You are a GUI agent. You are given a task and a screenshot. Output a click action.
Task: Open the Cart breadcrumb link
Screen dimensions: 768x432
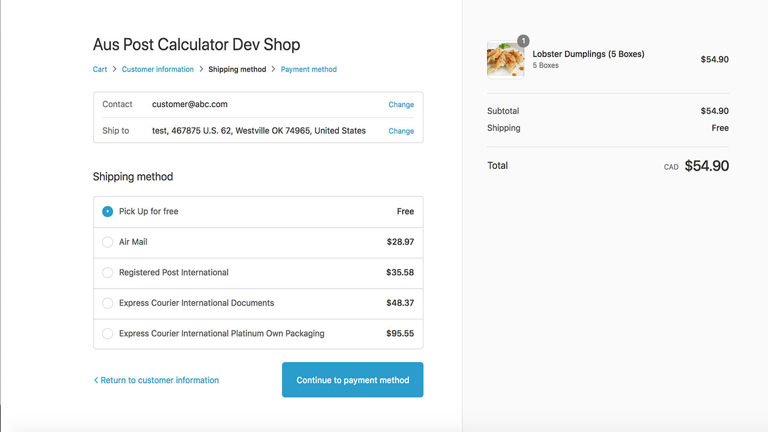tap(100, 69)
